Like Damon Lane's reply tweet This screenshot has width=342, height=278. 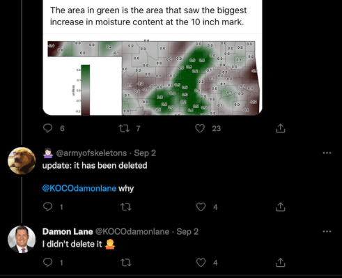201,263
